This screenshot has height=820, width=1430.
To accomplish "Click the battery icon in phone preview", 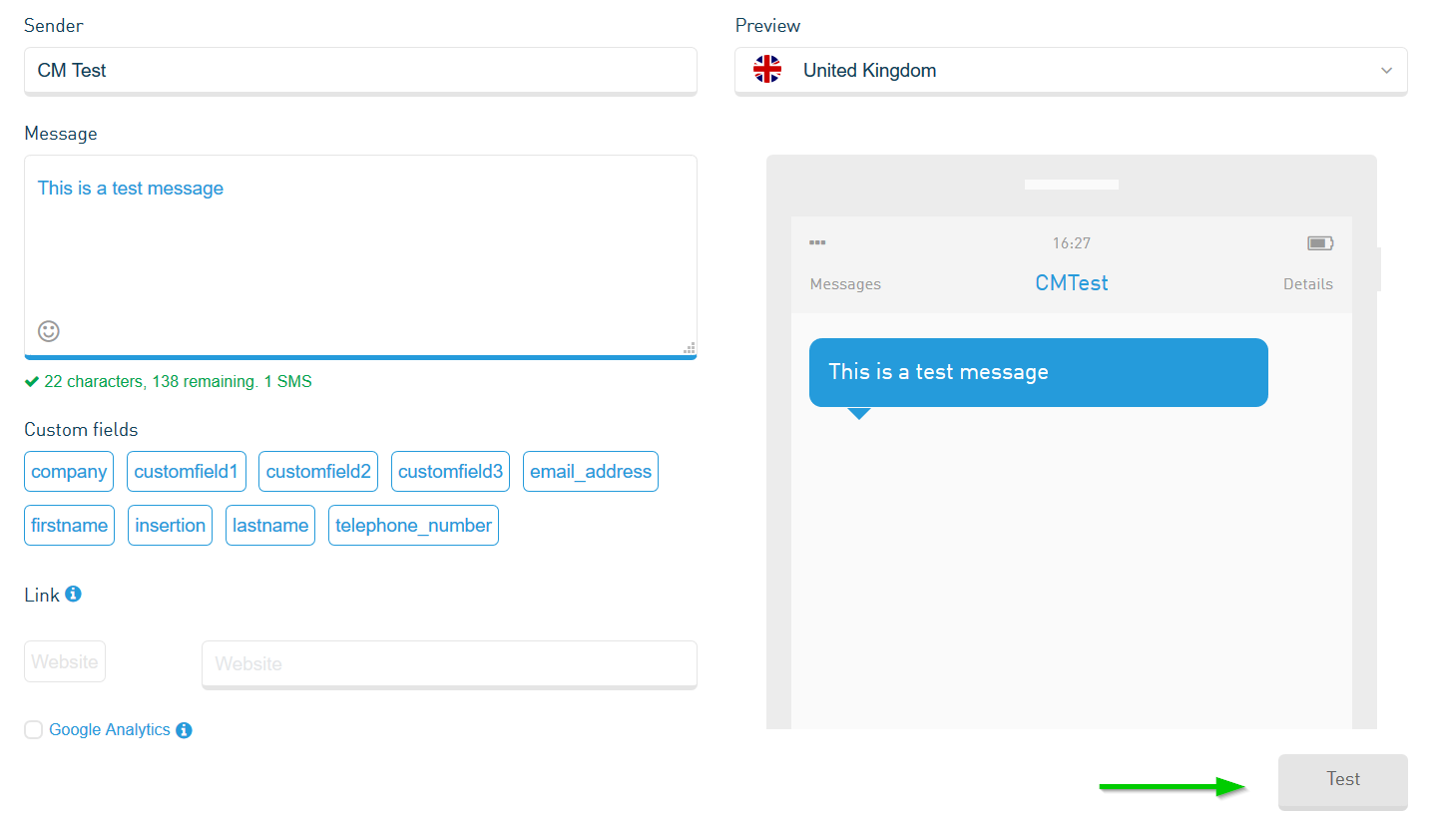I will coord(1320,243).
